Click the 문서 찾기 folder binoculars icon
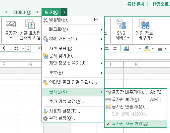The height and width of the screenshot is (133, 170). 45,56
